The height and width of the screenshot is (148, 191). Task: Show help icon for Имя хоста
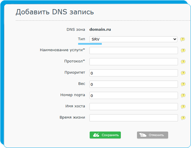[183, 107]
